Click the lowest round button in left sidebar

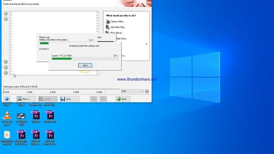(6, 73)
